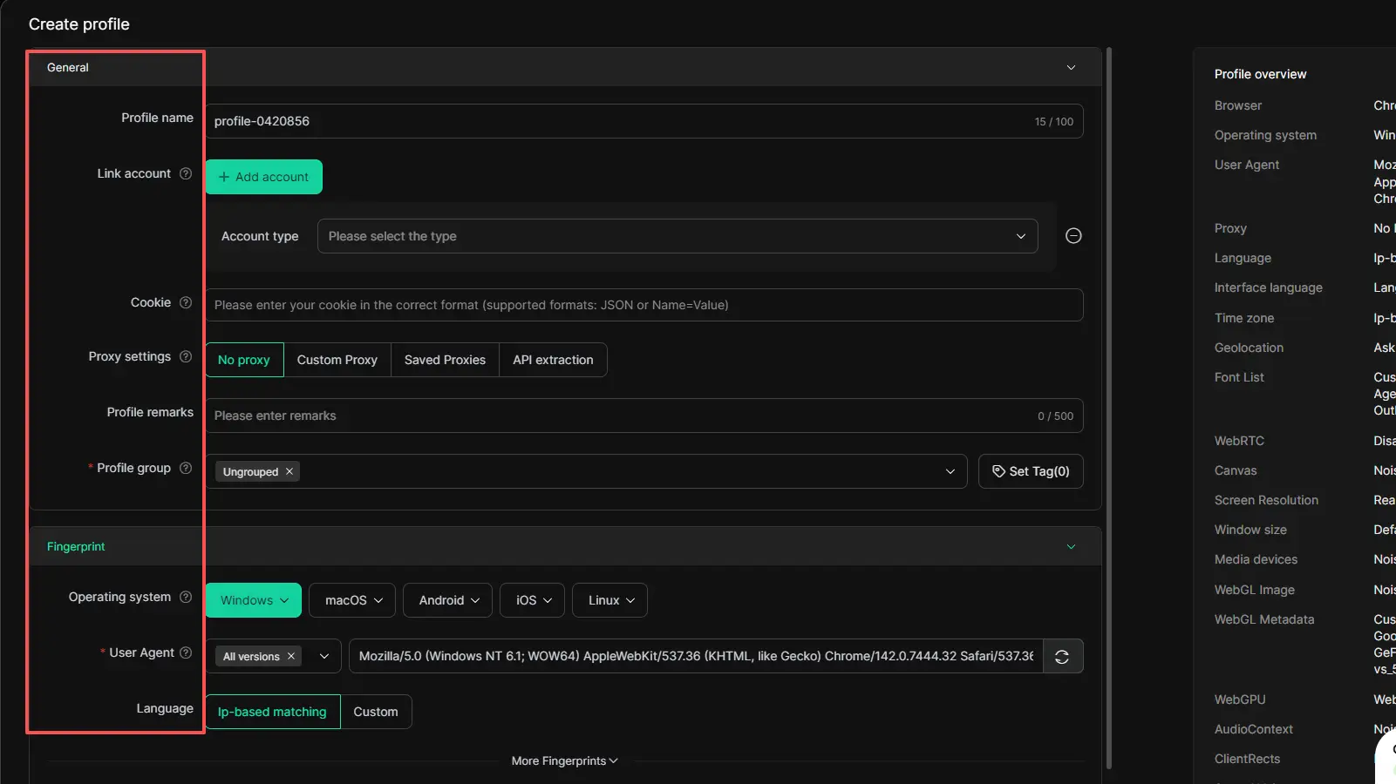This screenshot has height=784, width=1396.
Task: Open the Account type dropdown
Action: click(677, 236)
